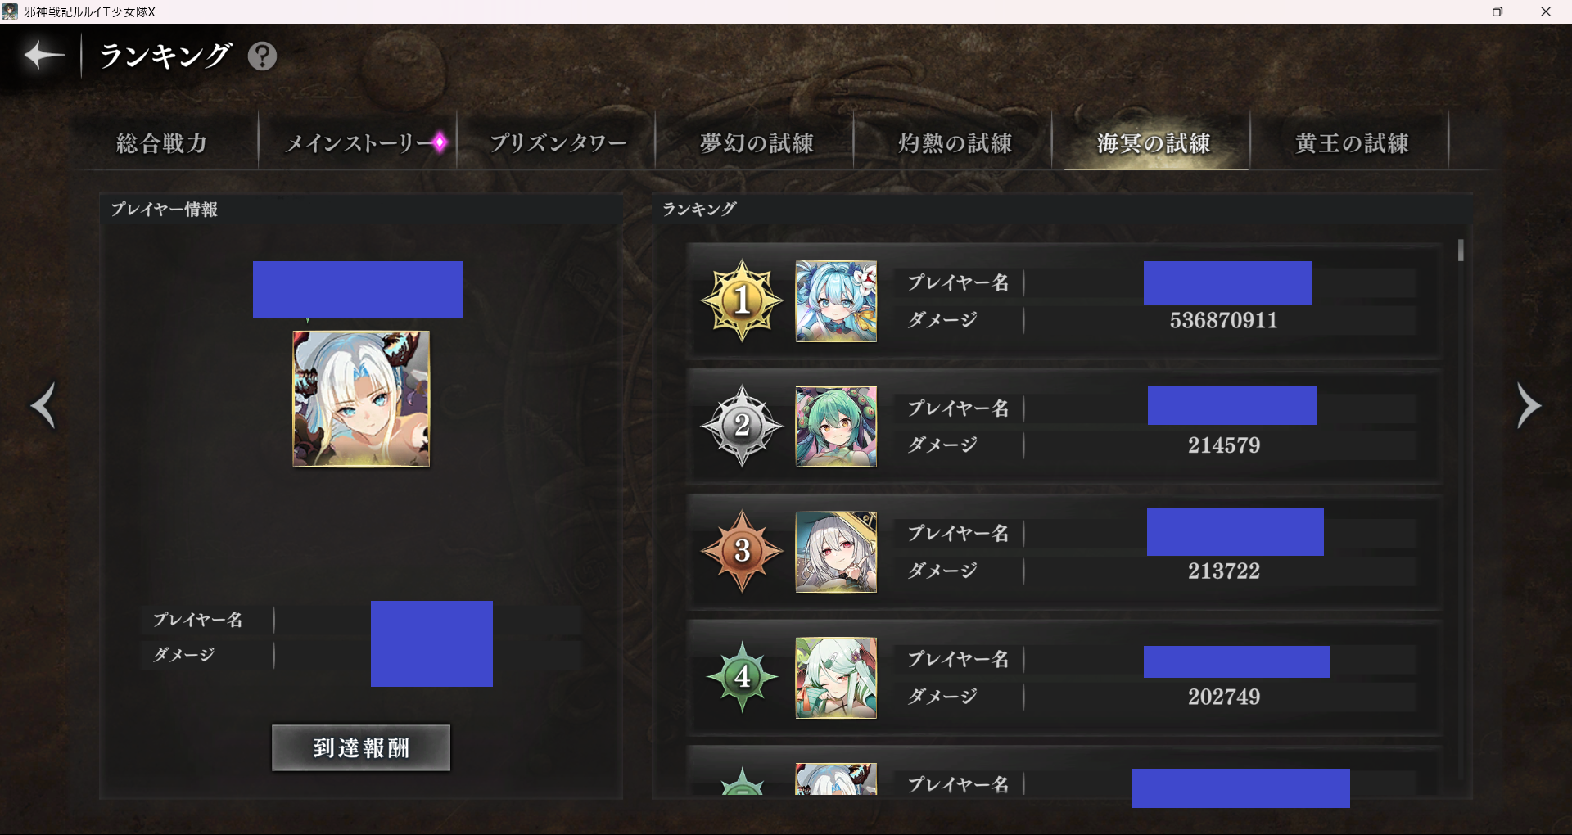
Task: Go to next ranking with right chevron
Action: 1529,405
